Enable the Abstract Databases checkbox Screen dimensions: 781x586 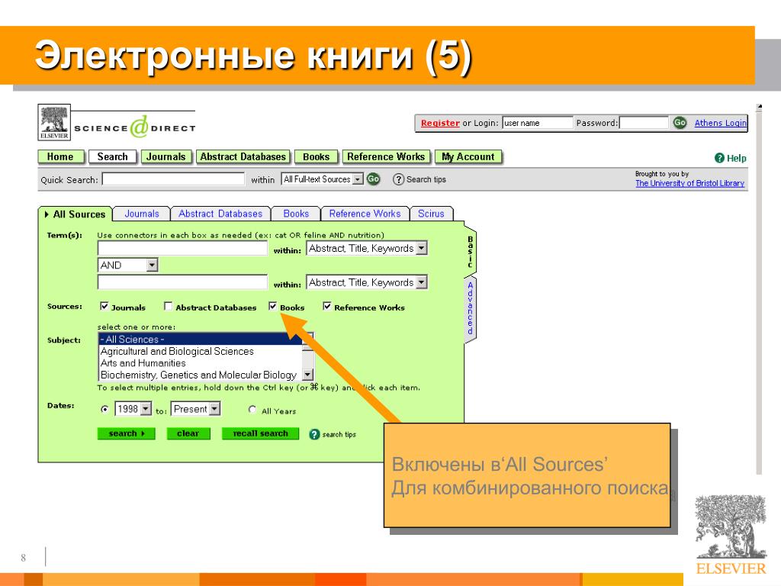[x=169, y=306]
